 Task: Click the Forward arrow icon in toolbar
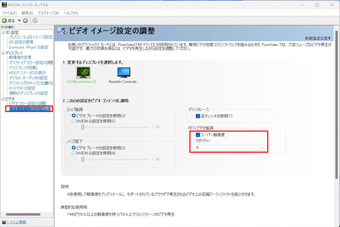click(25, 20)
